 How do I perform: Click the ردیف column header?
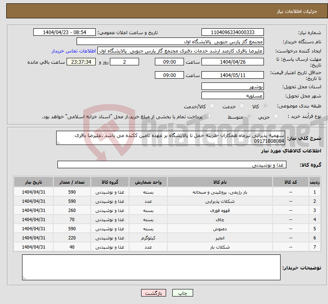(314, 182)
